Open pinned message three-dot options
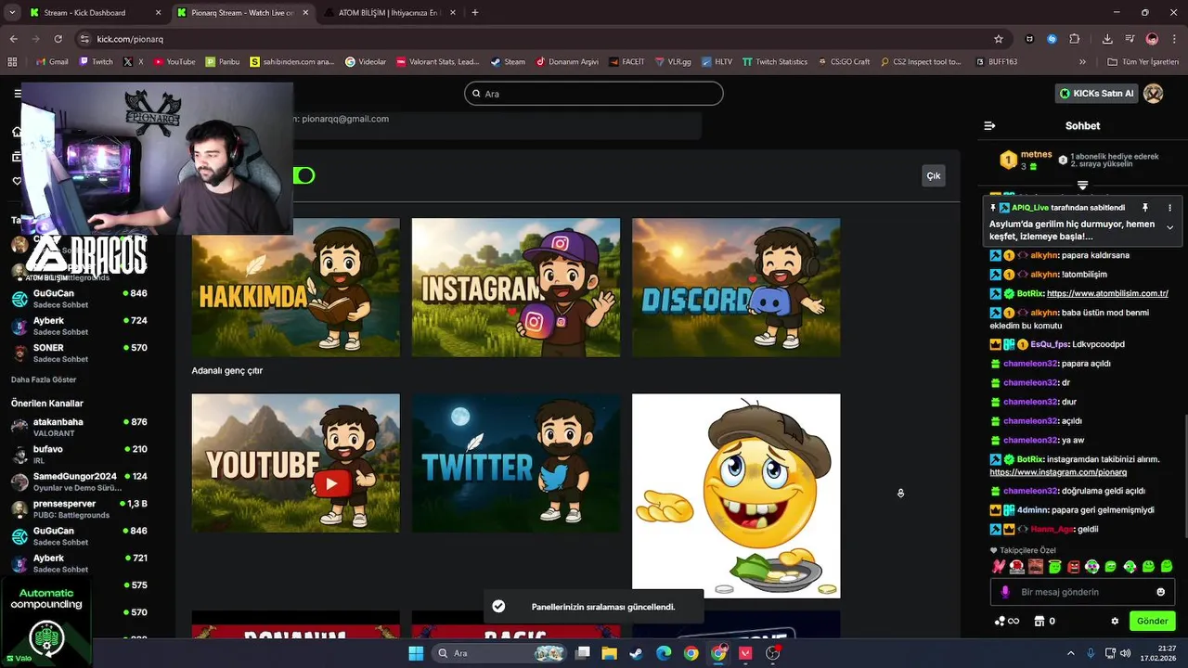 tap(1169, 208)
